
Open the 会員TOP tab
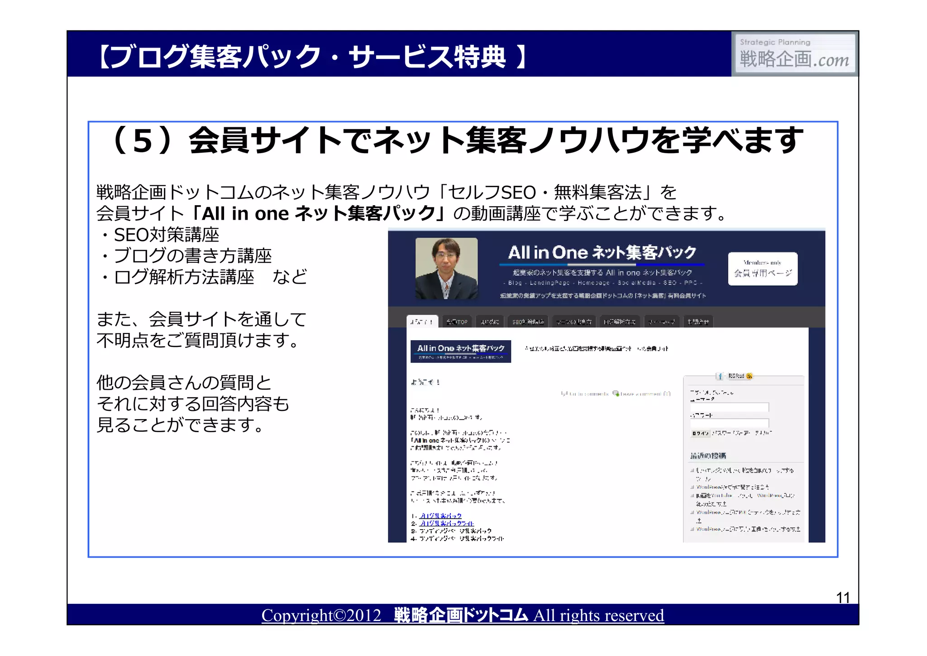pos(457,322)
